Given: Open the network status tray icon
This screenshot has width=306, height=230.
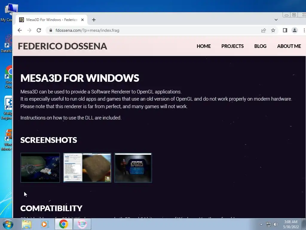Looking at the screenshot, I should 269,224.
